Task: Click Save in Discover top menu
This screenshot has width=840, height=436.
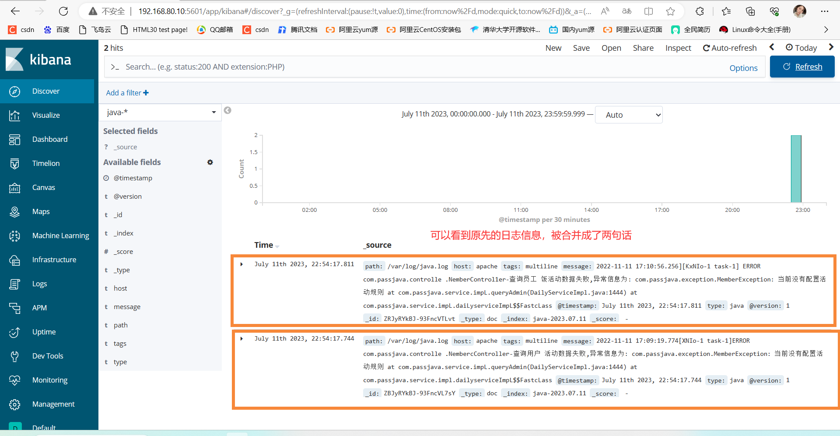Action: (581, 48)
